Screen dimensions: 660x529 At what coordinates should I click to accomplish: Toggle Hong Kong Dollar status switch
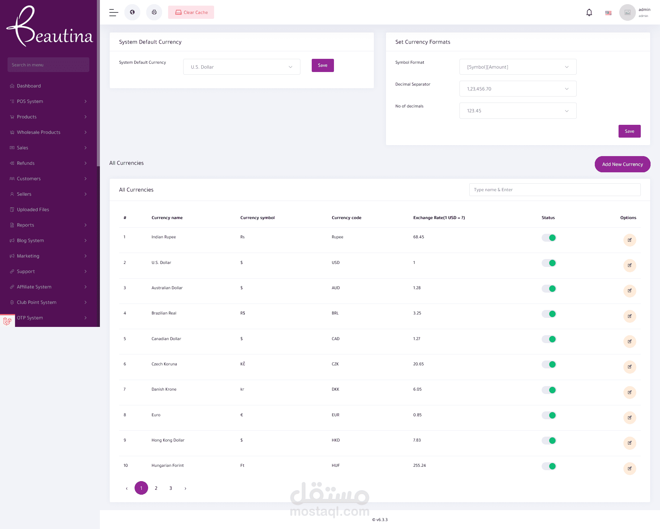pos(549,440)
